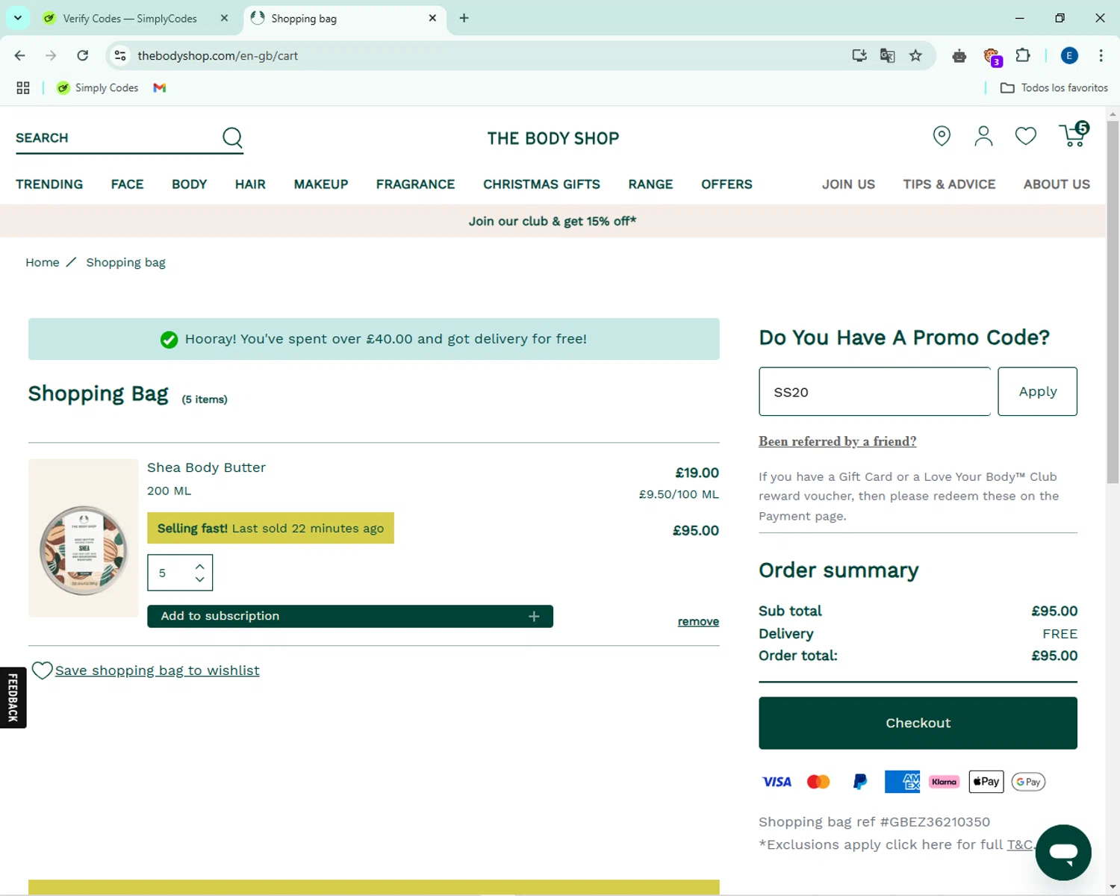The width and height of the screenshot is (1120, 896).
Task: Open the browser extensions puzzle icon
Action: click(1023, 55)
